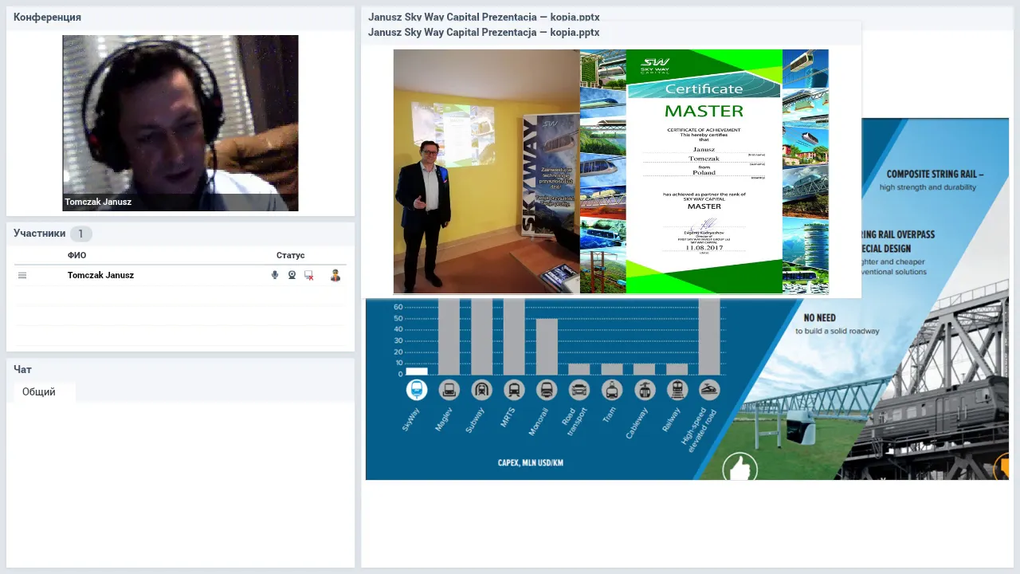This screenshot has height=574, width=1020.
Task: Click the Статус column header
Action: tap(290, 255)
